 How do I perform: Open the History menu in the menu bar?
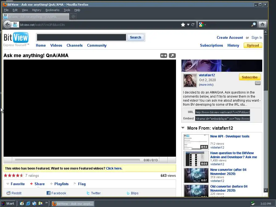pos(37,10)
